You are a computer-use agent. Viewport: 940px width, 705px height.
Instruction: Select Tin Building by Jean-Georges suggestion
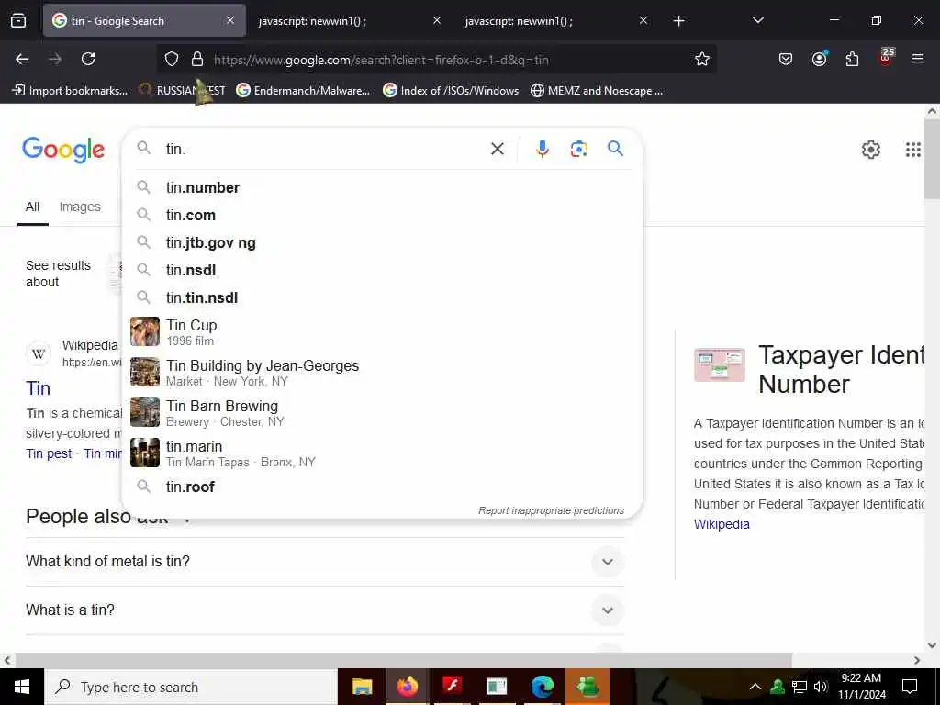pos(382,373)
